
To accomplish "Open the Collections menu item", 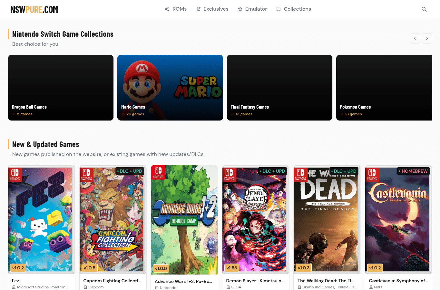I will [294, 9].
